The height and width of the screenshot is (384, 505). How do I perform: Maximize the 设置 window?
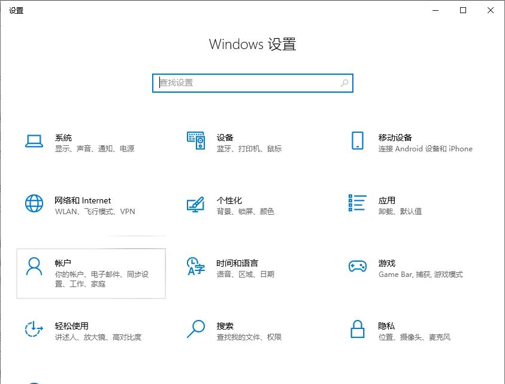pos(463,10)
